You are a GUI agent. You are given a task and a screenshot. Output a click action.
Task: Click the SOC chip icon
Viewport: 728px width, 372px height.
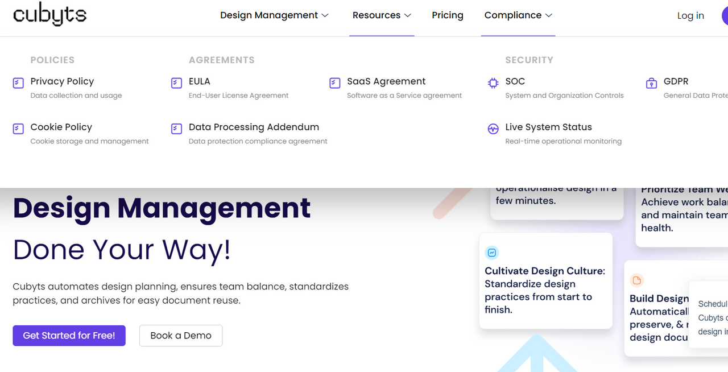493,83
